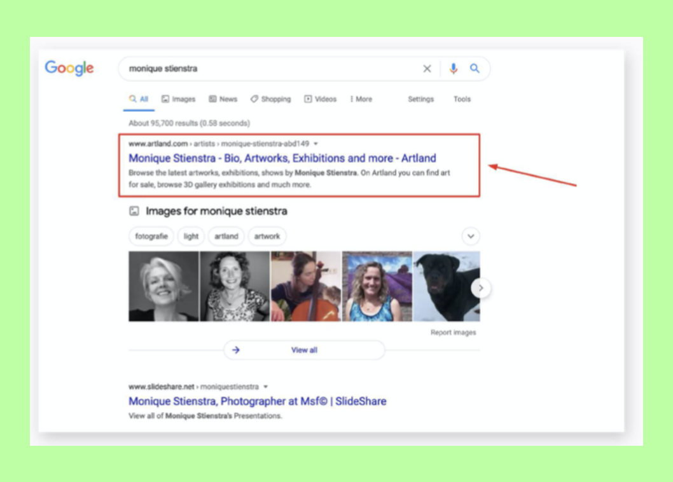Click the blue magnifier search icon
The image size is (673, 482).
coord(475,68)
